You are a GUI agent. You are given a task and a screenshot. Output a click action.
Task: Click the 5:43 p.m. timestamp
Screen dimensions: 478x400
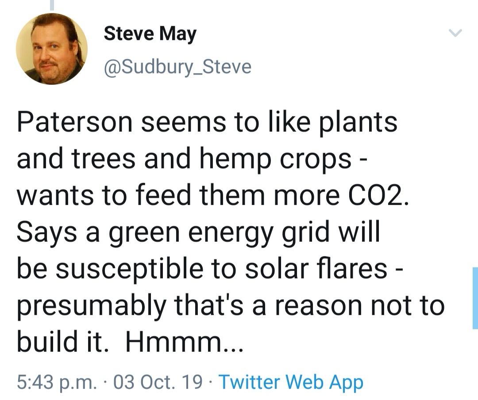[57, 382]
